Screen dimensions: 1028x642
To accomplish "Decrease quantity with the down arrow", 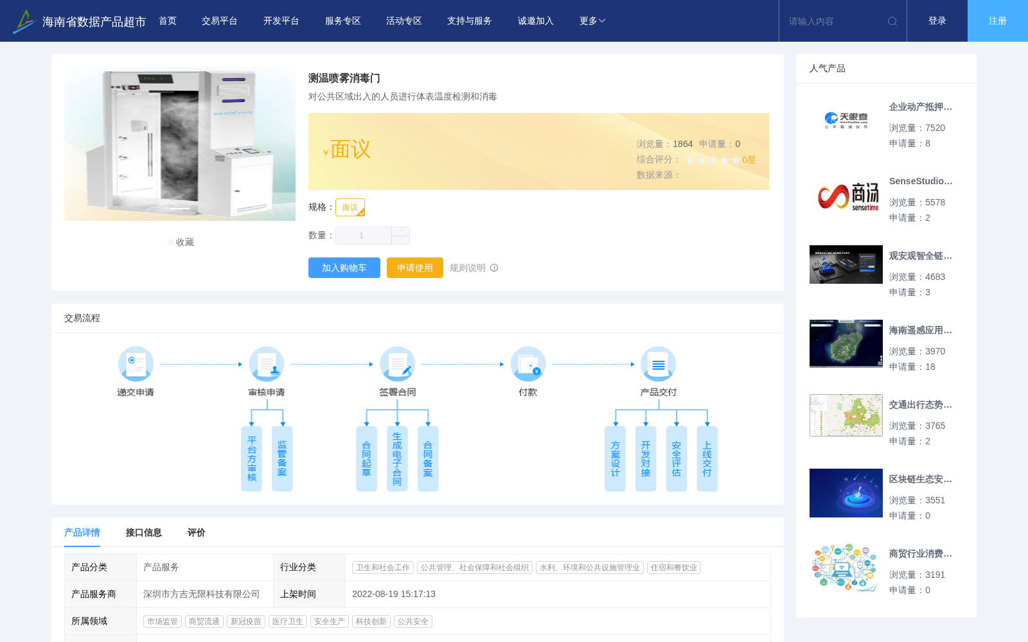I will tap(401, 239).
